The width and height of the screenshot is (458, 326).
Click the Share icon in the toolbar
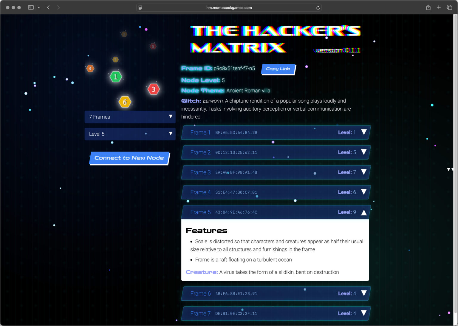(428, 7)
